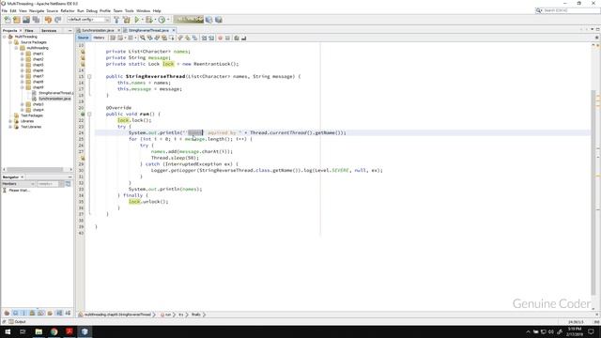Screen dimensions: 601x338
Task: Toggle Source view in editor
Action: tap(83, 38)
